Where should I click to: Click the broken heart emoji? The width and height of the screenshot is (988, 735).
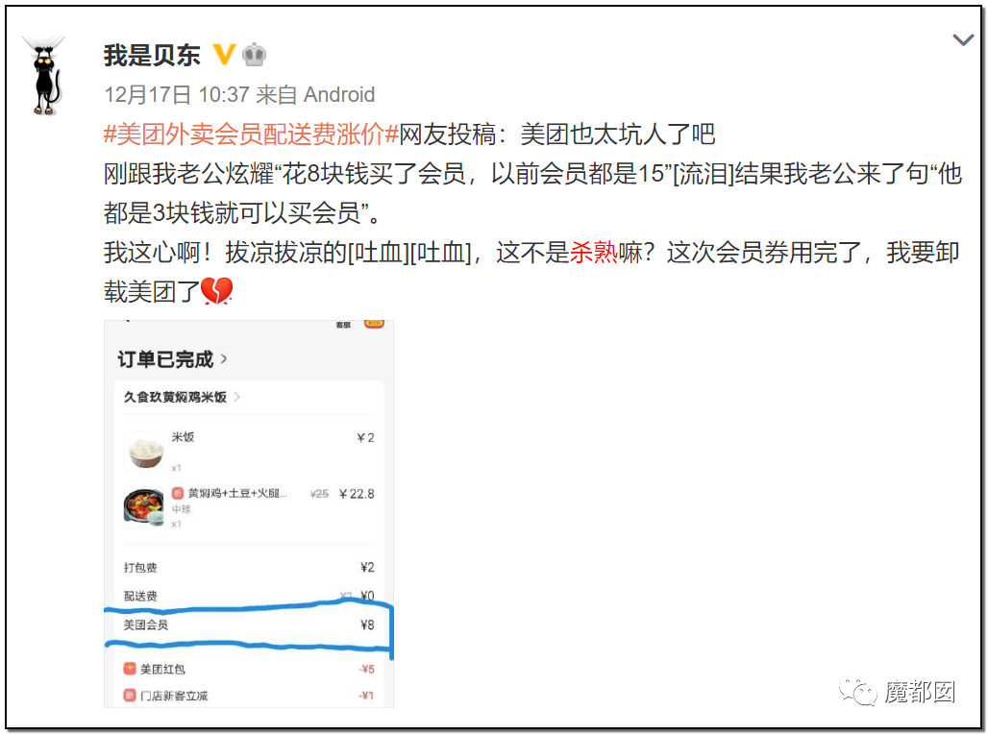(217, 291)
